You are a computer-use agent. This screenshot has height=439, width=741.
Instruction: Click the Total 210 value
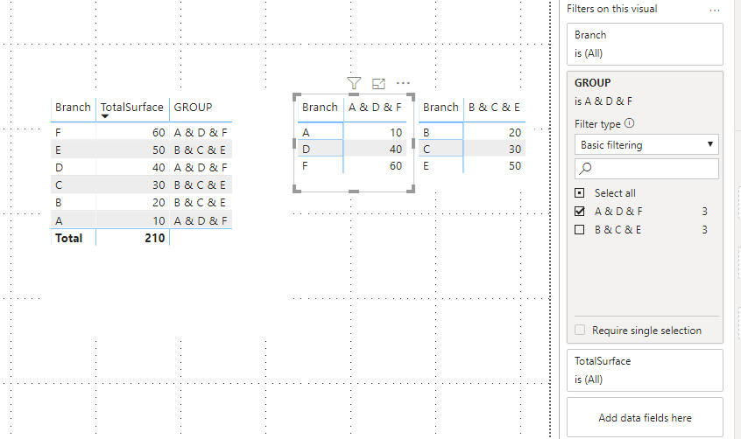point(154,238)
